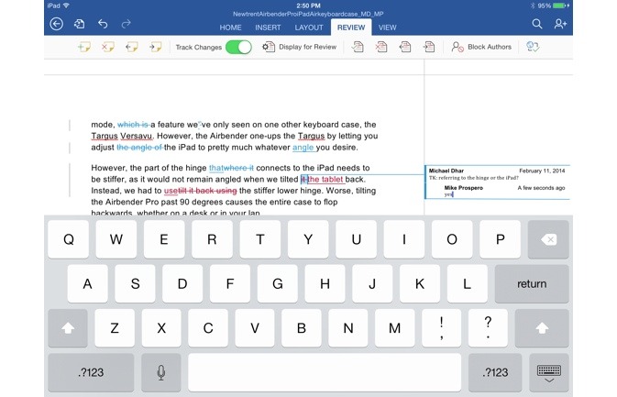Tap the right shift key
This screenshot has width=617, height=397.
click(542, 327)
